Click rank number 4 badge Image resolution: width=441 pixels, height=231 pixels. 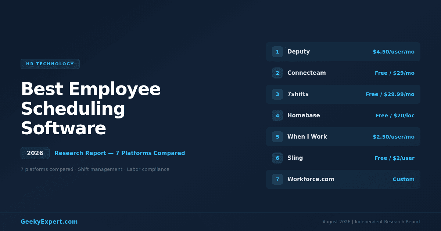(x=277, y=115)
